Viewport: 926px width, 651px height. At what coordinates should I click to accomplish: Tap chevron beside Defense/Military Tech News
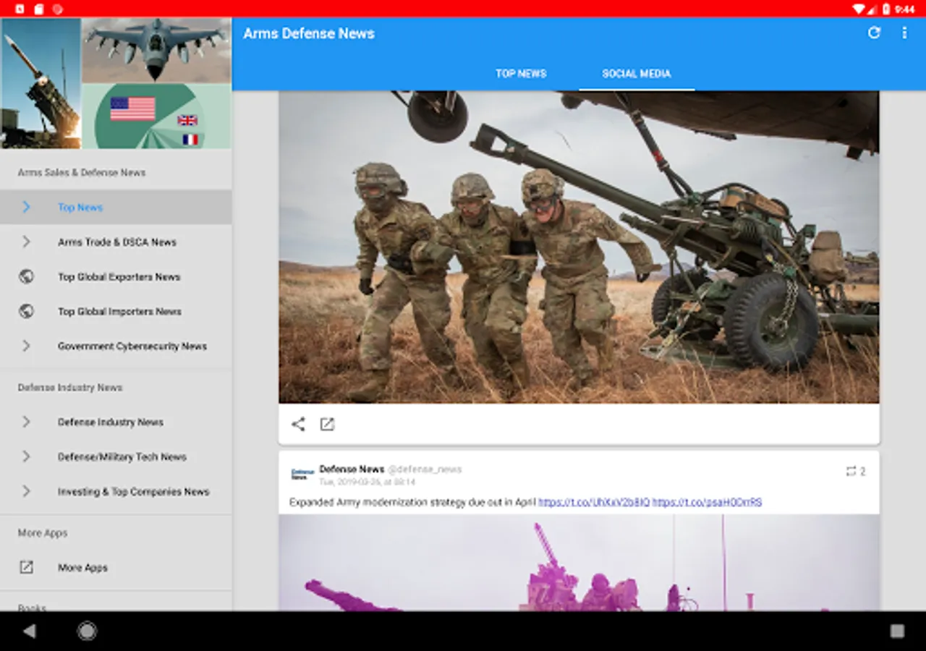[26, 456]
